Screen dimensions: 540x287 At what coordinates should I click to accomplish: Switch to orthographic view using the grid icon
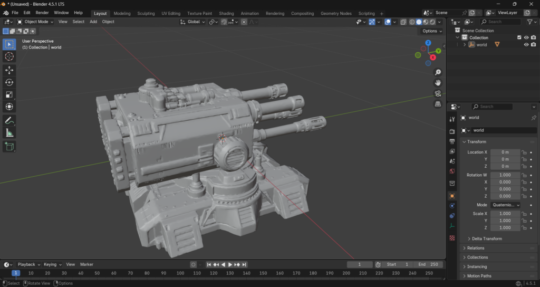pyautogui.click(x=438, y=104)
